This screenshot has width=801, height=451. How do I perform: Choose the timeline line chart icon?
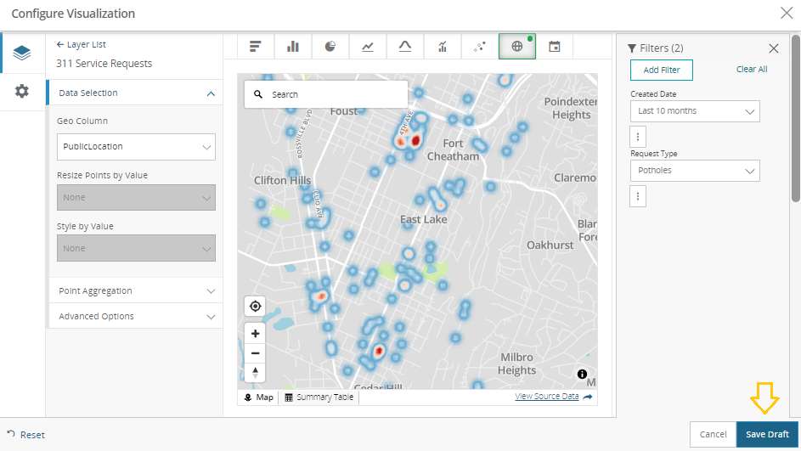tap(367, 47)
